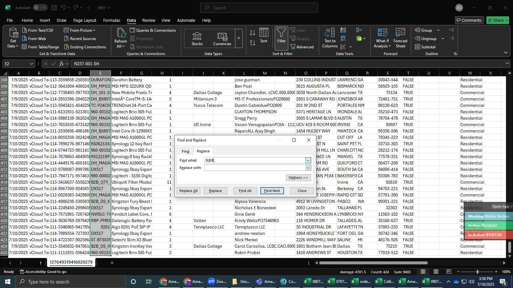The width and height of the screenshot is (513, 288).
Task: Click the Replace with input field
Action: coord(255,168)
